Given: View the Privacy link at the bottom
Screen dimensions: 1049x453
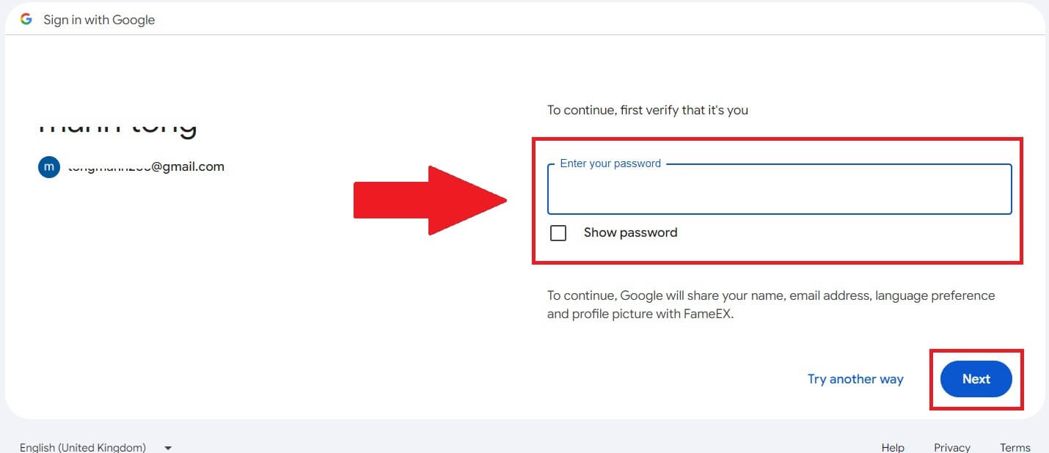Looking at the screenshot, I should click(x=951, y=446).
